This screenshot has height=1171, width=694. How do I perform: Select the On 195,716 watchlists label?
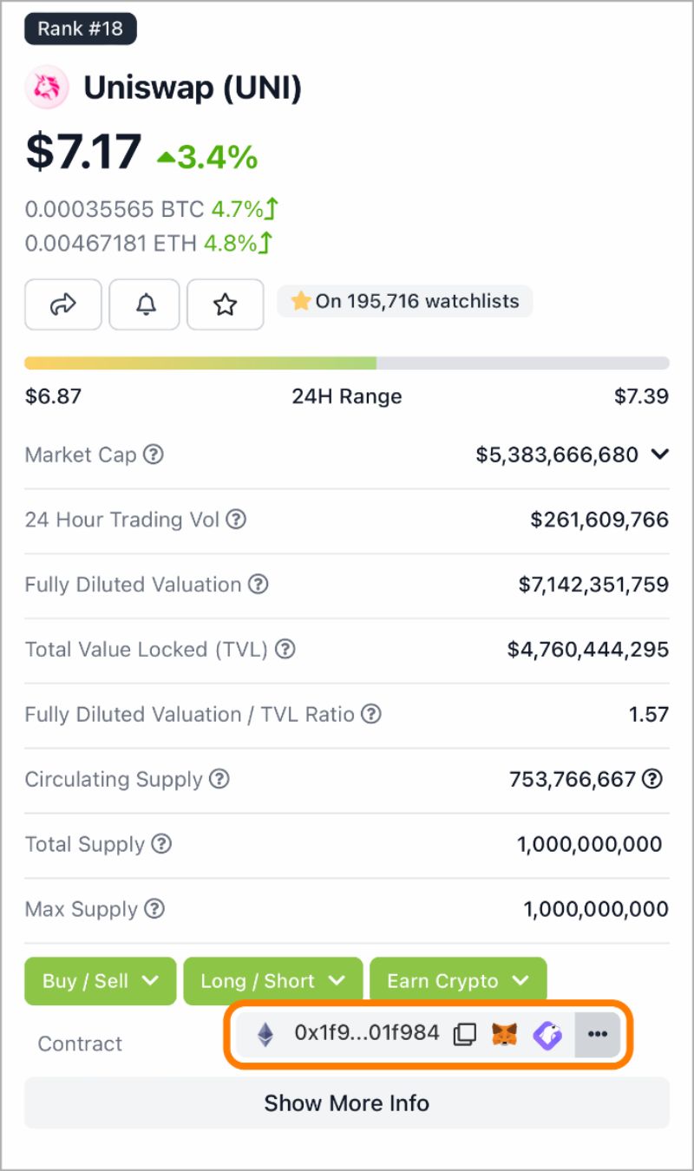tap(404, 301)
